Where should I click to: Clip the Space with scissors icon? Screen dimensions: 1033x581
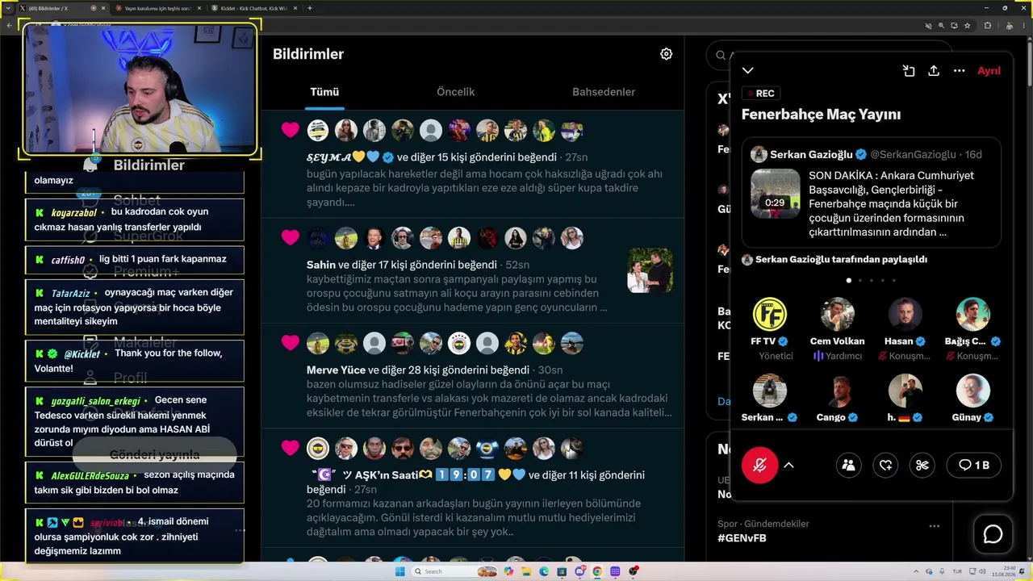point(922,465)
